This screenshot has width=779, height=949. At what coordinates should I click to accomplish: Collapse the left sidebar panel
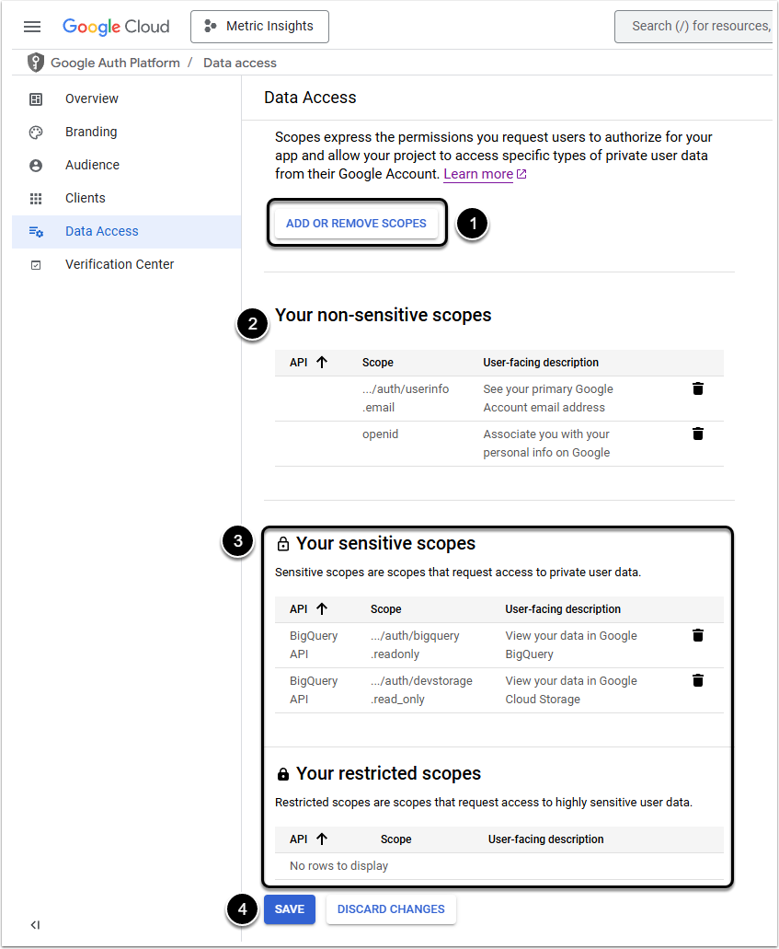(x=35, y=925)
